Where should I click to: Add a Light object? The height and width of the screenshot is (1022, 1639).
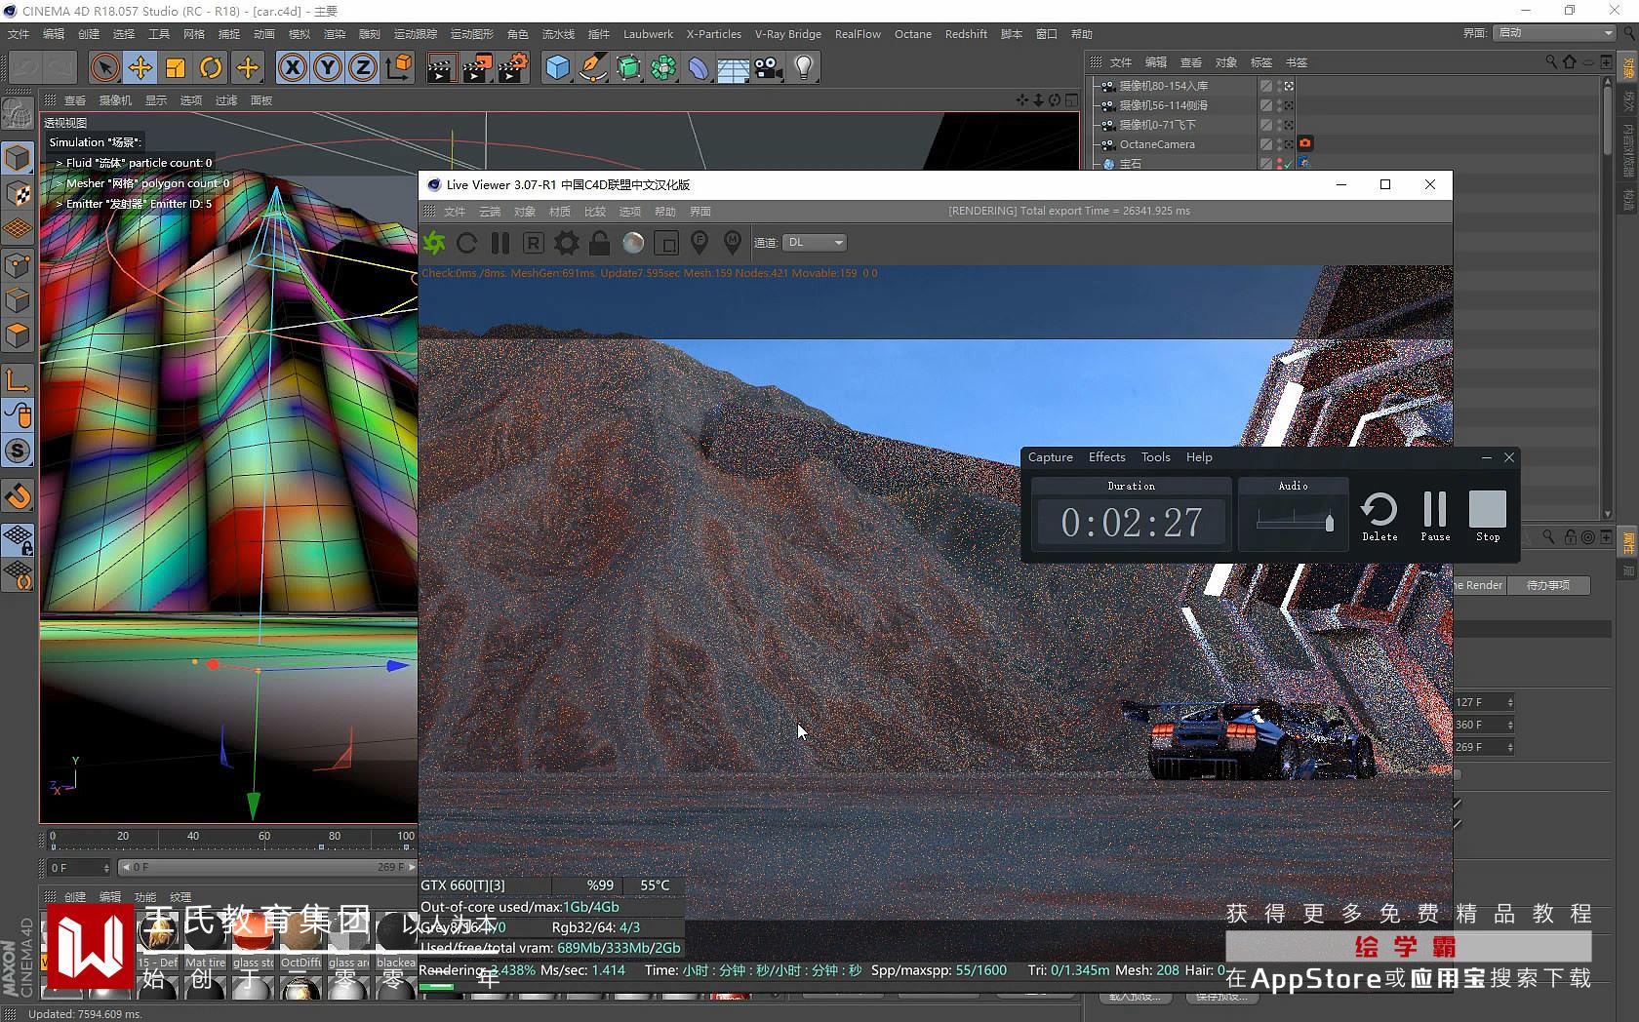(x=804, y=67)
